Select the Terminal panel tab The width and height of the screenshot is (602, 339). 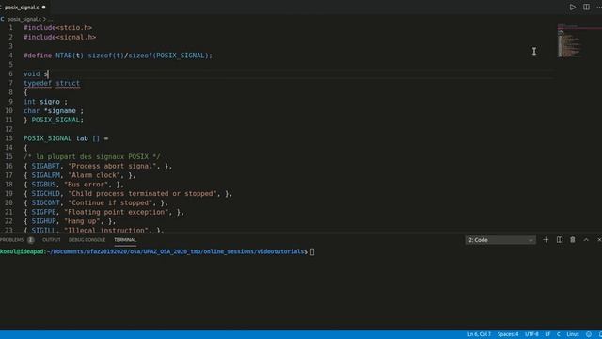[125, 240]
